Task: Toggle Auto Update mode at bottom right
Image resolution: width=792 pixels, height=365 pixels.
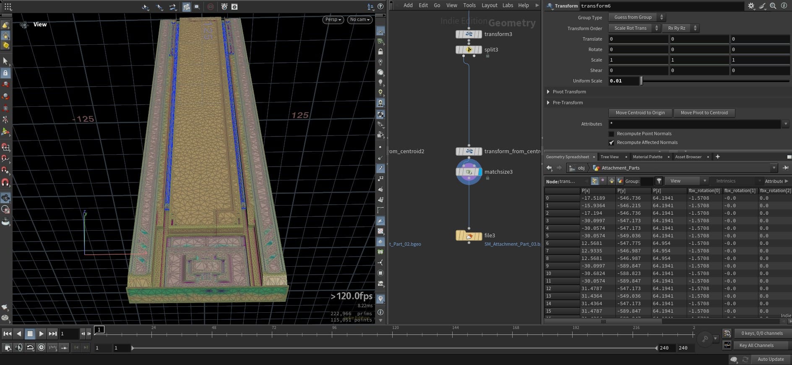Action: [770, 359]
